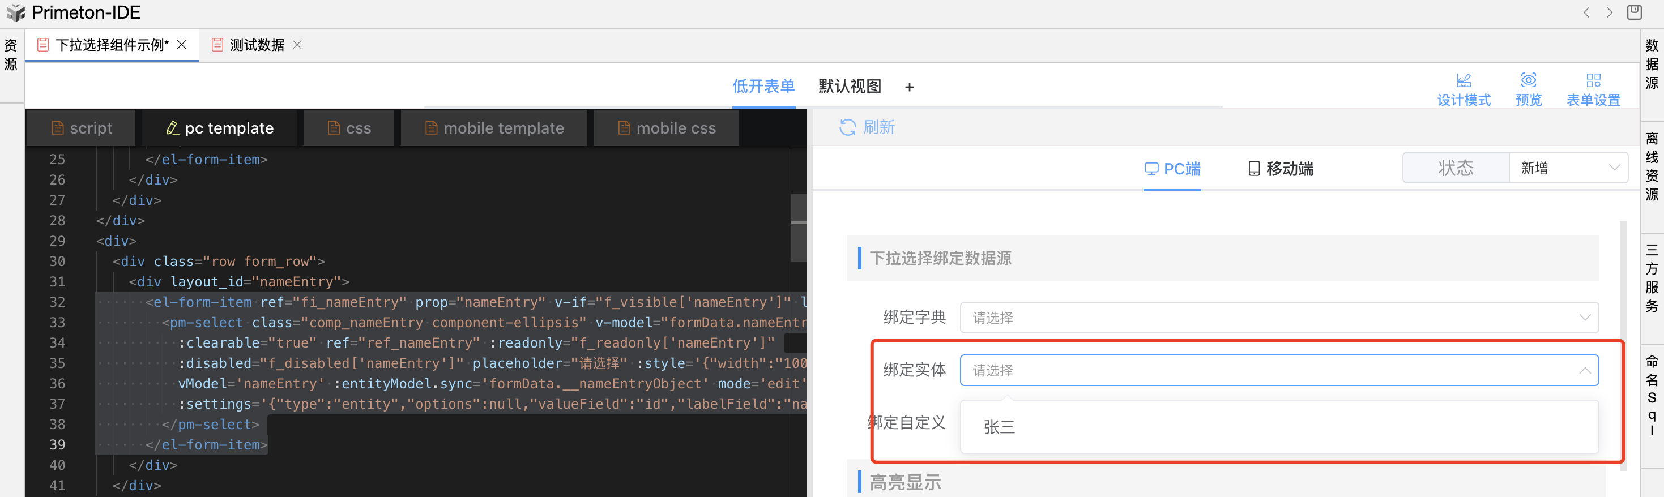1664x497 pixels.
Task: Open the 默认视图 view tab
Action: (x=850, y=87)
